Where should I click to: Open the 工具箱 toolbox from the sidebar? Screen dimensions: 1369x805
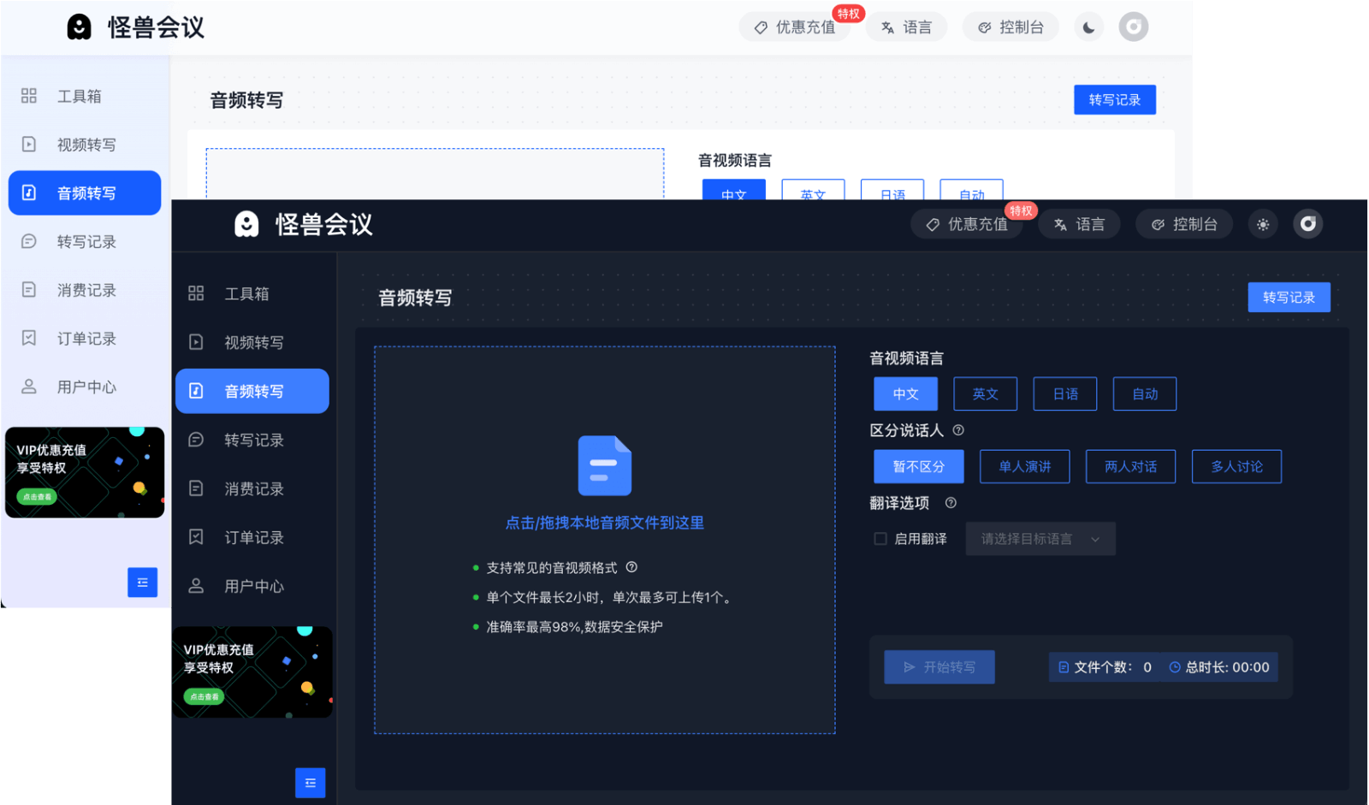247,293
